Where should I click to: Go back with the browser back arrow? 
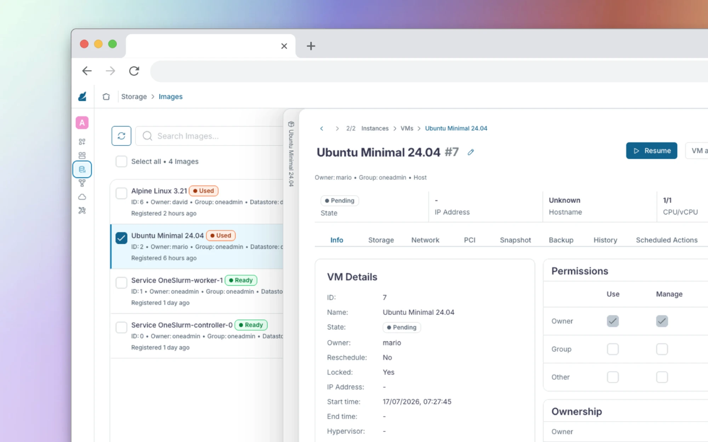point(87,71)
